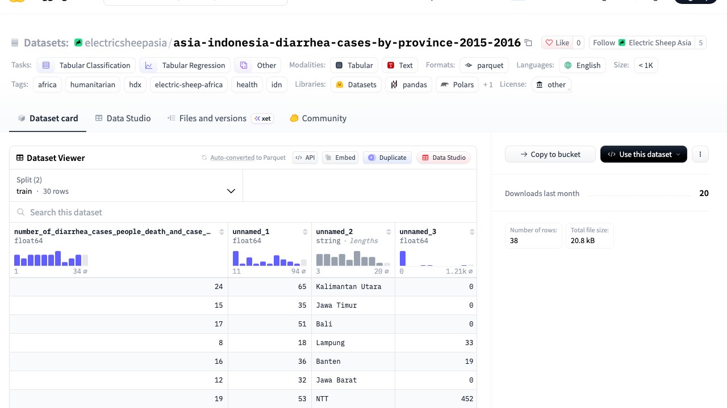727x408 pixels.
Task: Select the 452 value in NTT row
Action: pos(436,399)
